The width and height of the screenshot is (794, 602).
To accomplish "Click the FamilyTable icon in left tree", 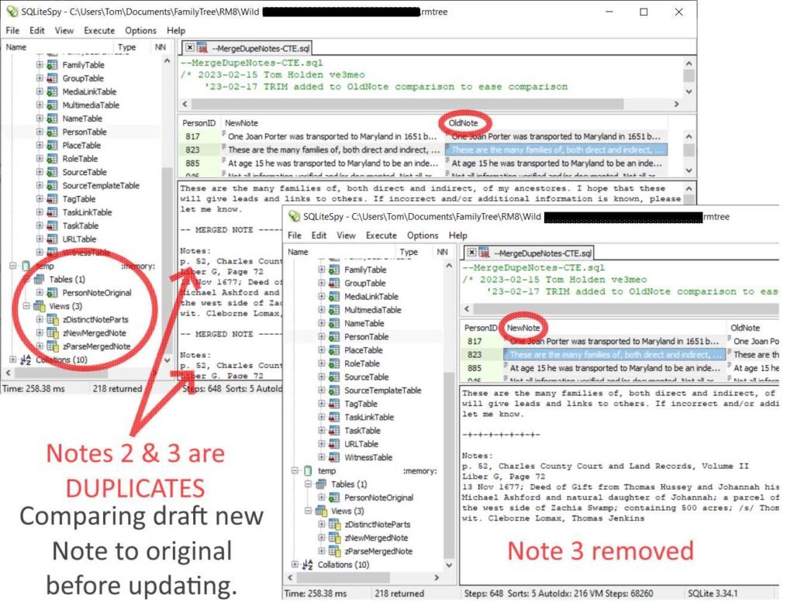I will pyautogui.click(x=52, y=65).
